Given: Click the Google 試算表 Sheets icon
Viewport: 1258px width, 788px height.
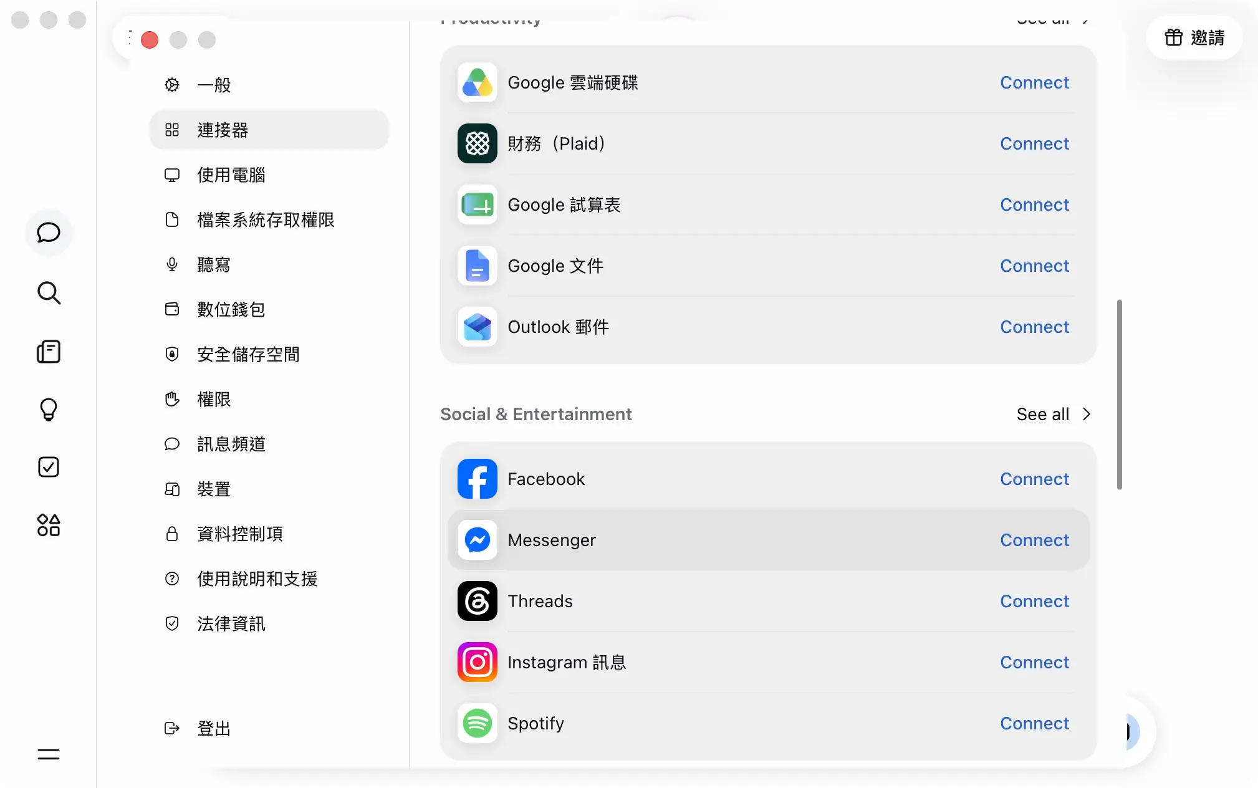Looking at the screenshot, I should click(478, 204).
